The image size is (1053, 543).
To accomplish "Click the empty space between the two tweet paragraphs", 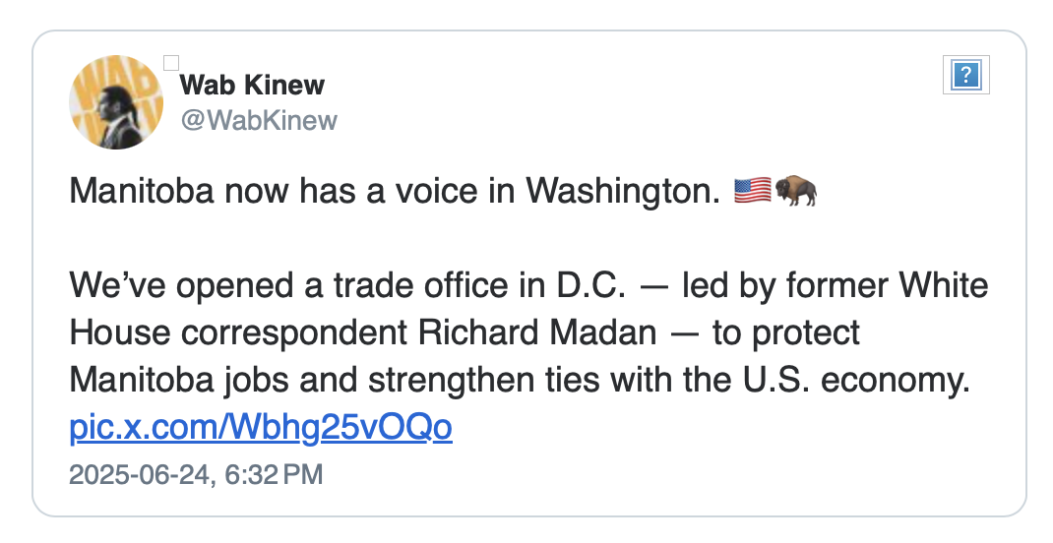I will (x=529, y=238).
